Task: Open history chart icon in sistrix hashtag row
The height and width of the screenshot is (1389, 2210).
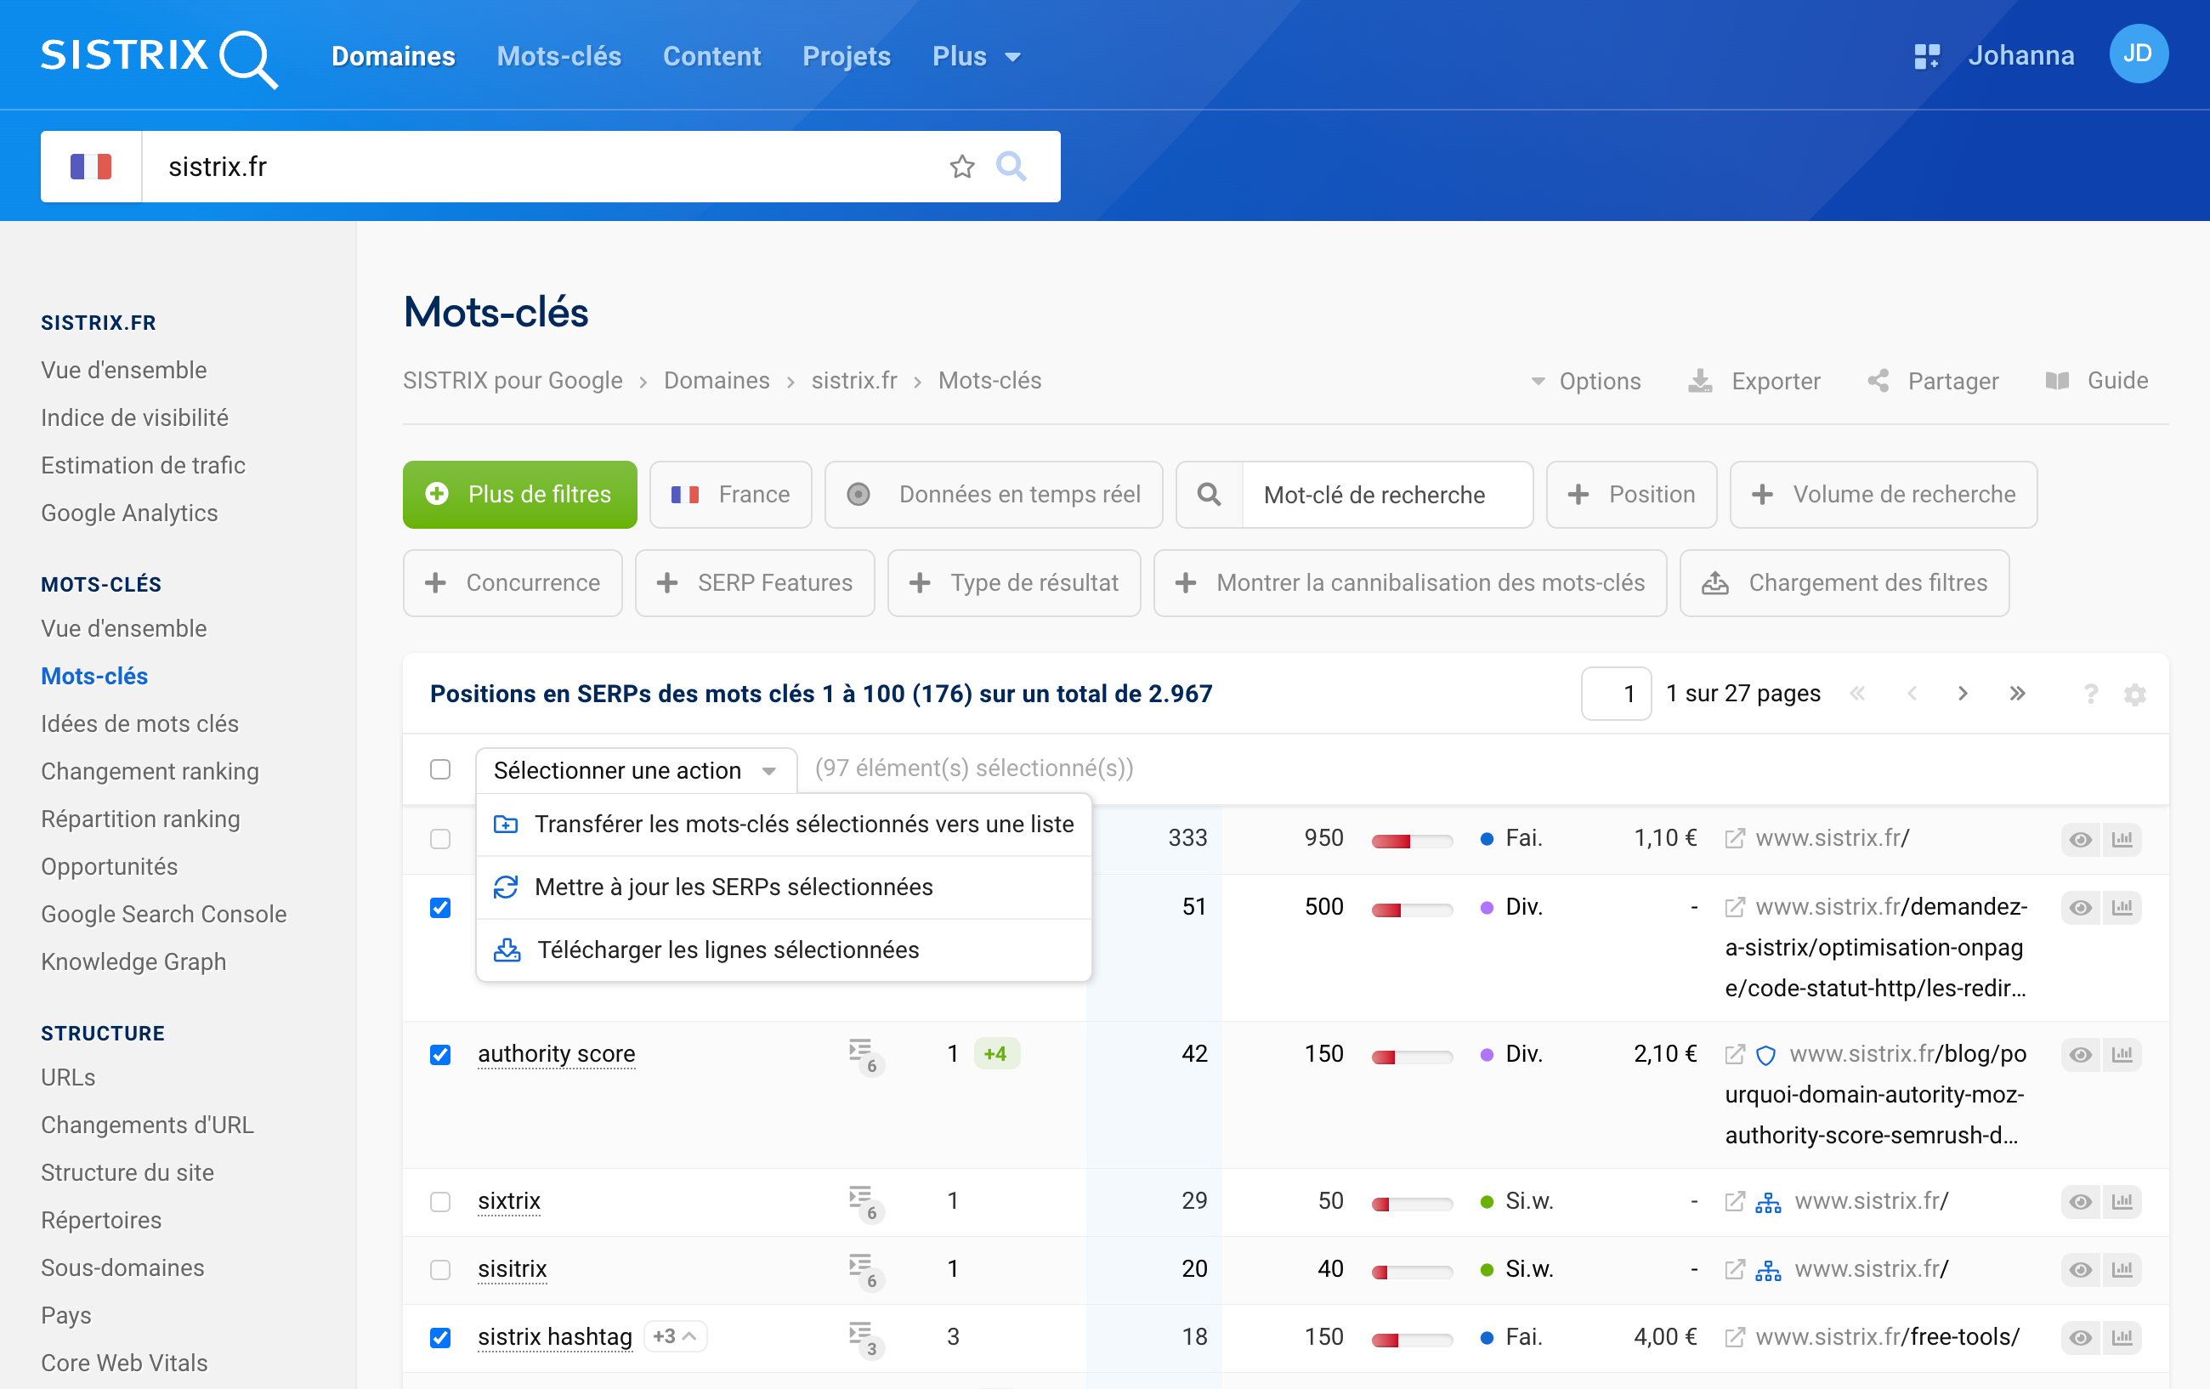Action: coord(2122,1336)
